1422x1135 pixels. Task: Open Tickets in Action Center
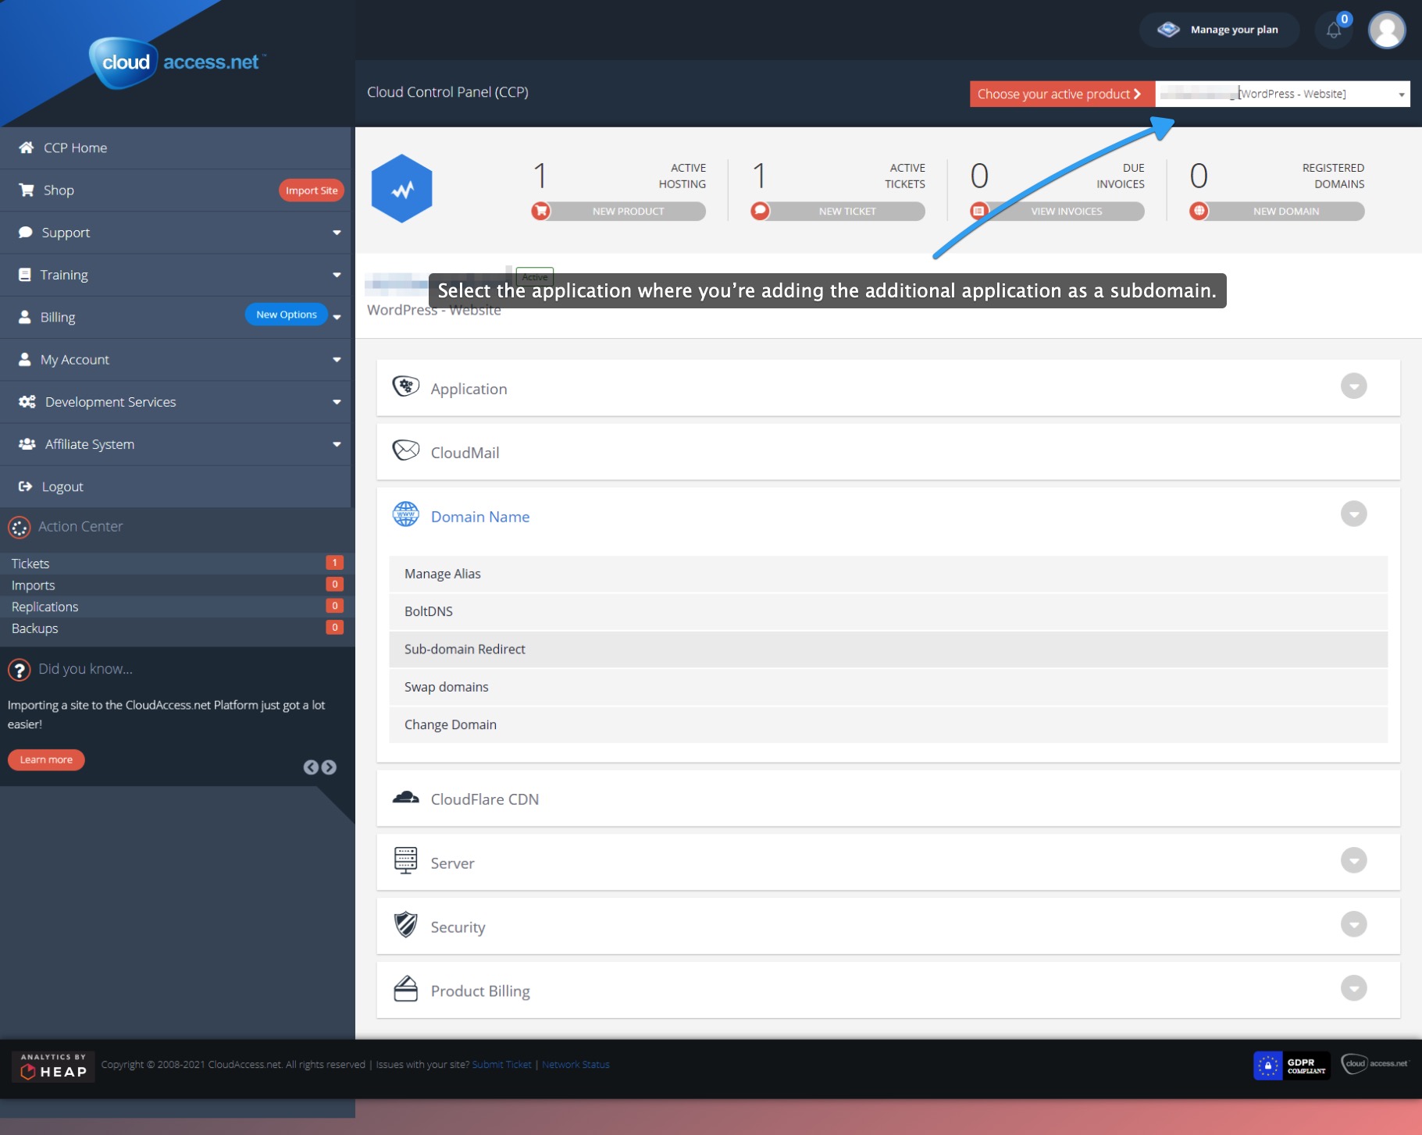coord(177,564)
